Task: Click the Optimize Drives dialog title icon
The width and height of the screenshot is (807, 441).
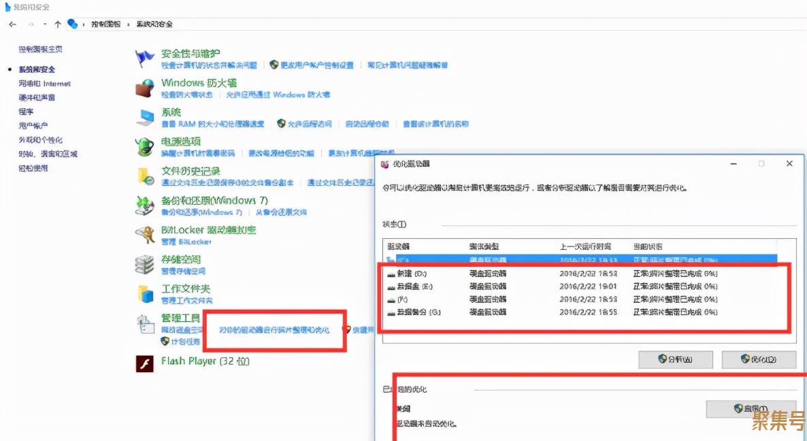Action: tap(384, 164)
